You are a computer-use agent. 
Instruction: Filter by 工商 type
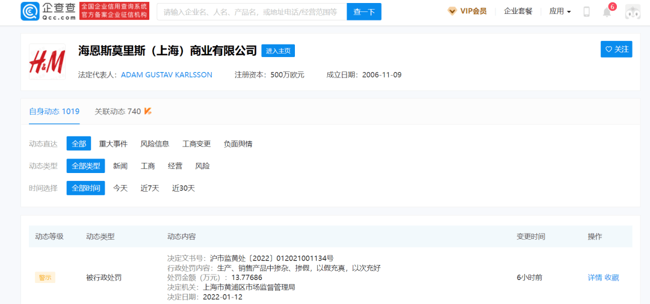(147, 166)
